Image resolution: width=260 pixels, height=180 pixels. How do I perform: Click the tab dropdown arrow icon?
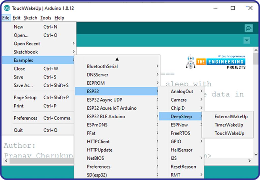coord(247,41)
